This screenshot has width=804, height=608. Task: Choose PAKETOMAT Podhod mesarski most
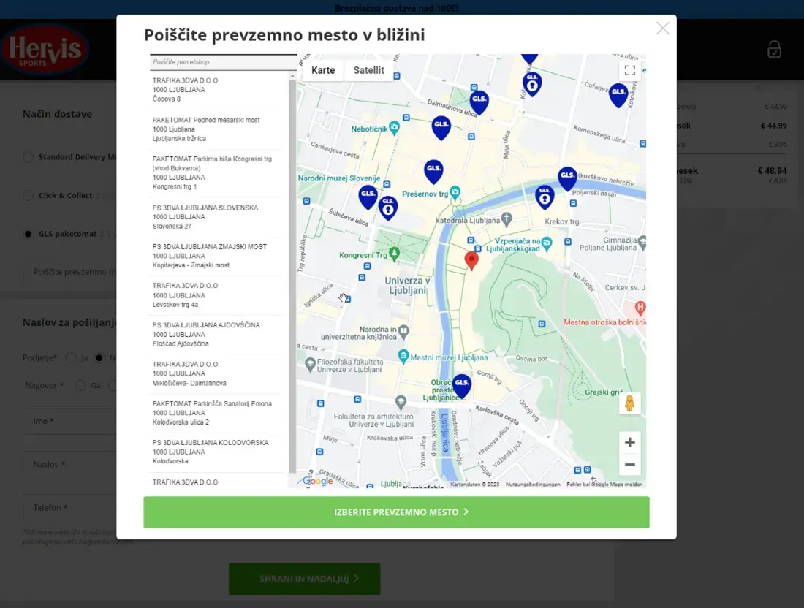(216, 129)
